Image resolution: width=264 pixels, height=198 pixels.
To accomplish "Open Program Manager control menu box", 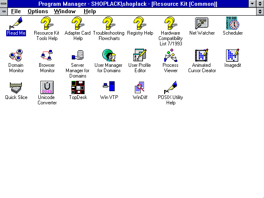I will click(x=4, y=4).
